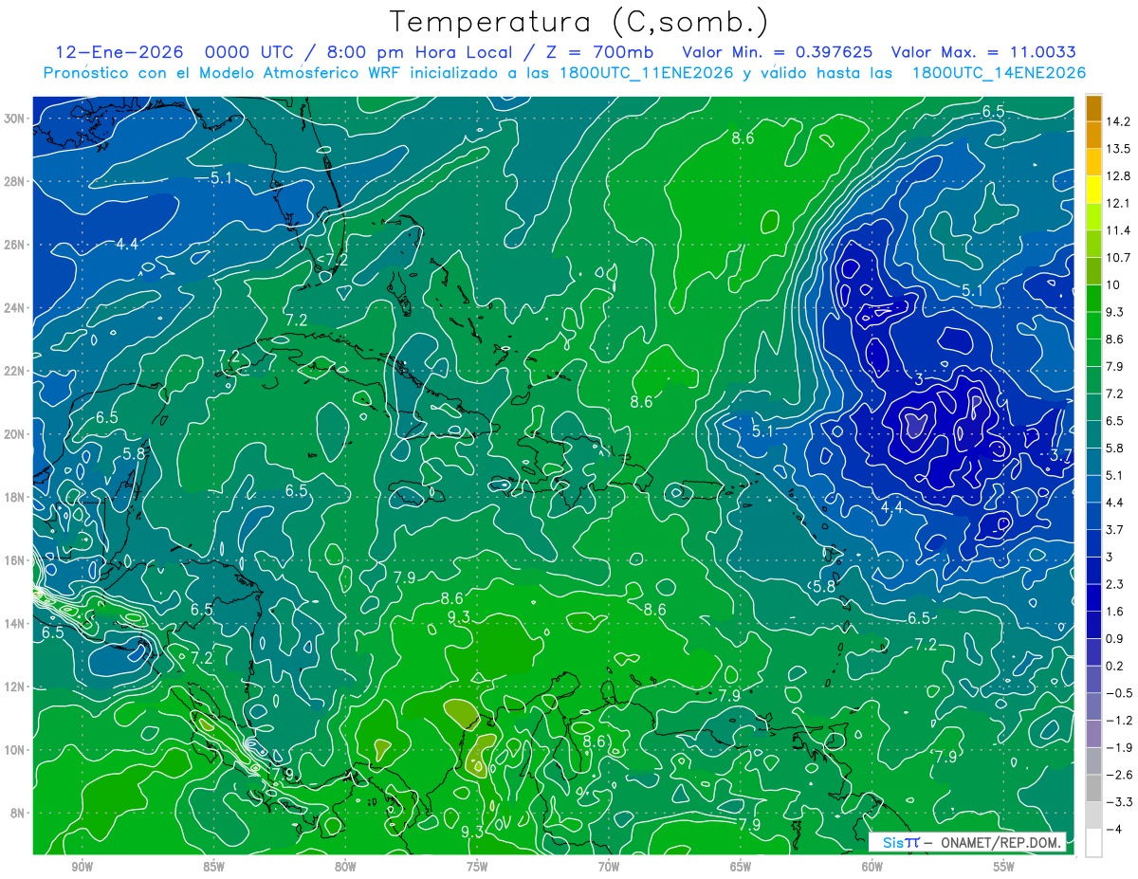Click the legend value "1.6"
Screen dimensions: 1138x879
click(1115, 612)
